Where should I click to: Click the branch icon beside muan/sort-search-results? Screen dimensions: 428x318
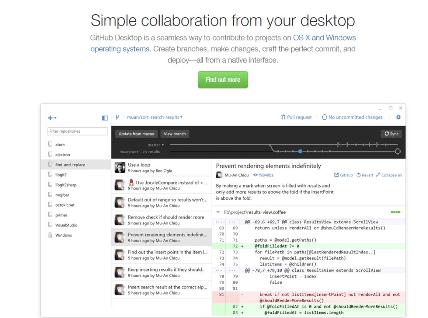click(x=117, y=117)
